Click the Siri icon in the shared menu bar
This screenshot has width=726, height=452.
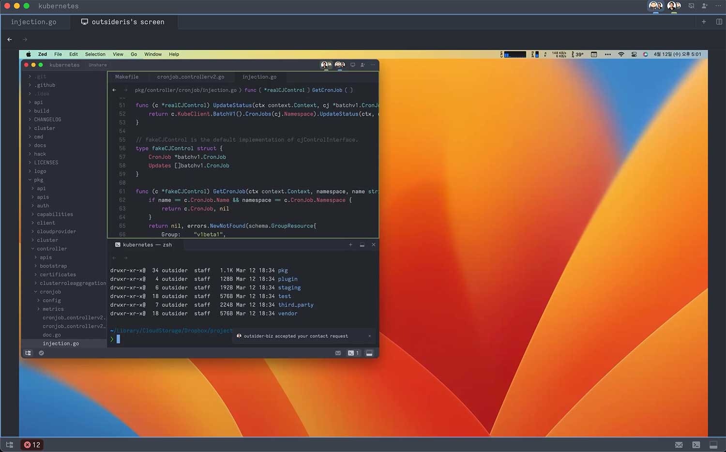click(645, 54)
